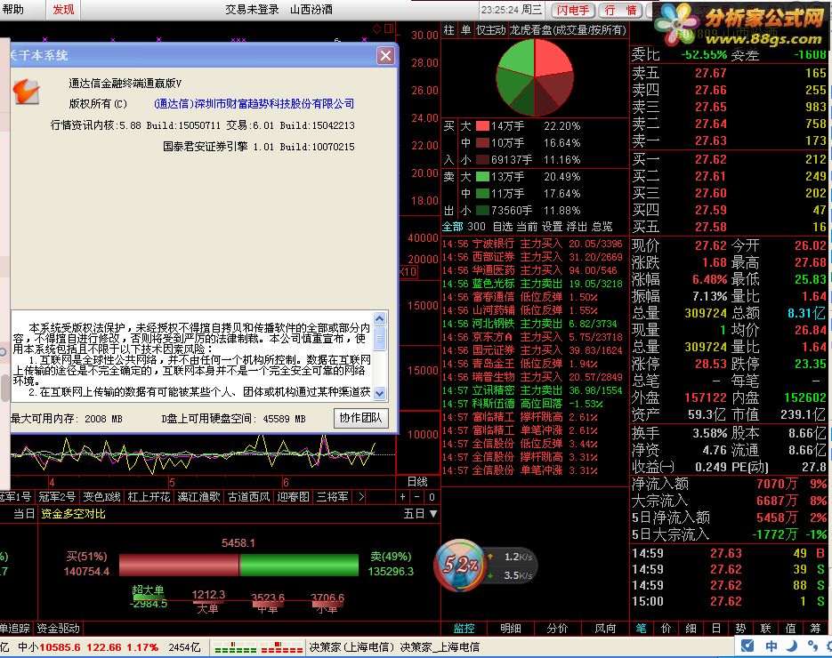Select the 筹 tab
832x658 pixels.
point(816,629)
